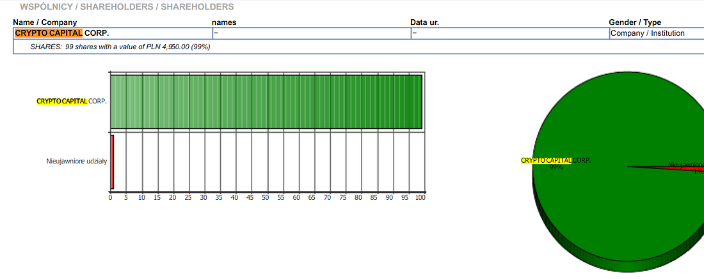
Task: Click the 99% label in the pie chart
Action: click(x=556, y=167)
